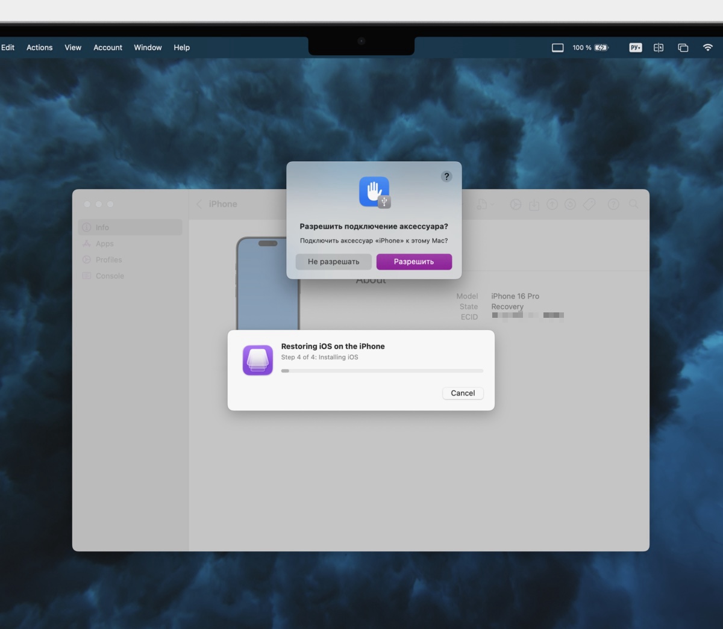Click the download-to-tray toolbar icon
This screenshot has height=629, width=723.
pos(534,205)
